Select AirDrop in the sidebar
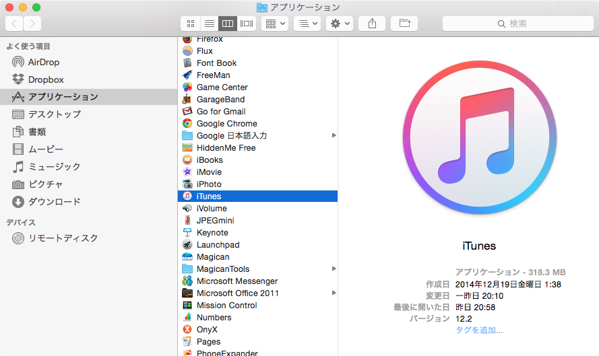The height and width of the screenshot is (356, 599). (89, 62)
